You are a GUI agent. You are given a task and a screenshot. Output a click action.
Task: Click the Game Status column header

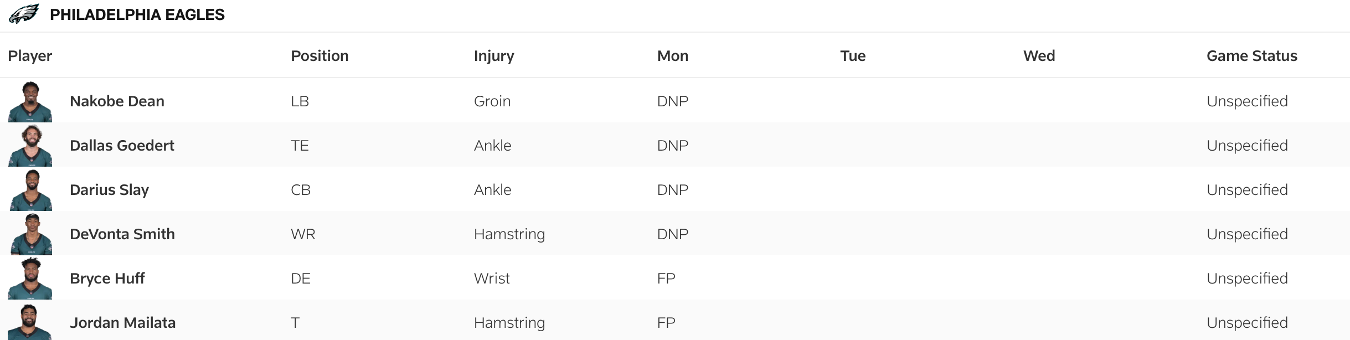[1251, 56]
